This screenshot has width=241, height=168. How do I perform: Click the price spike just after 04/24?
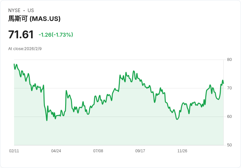(66, 91)
